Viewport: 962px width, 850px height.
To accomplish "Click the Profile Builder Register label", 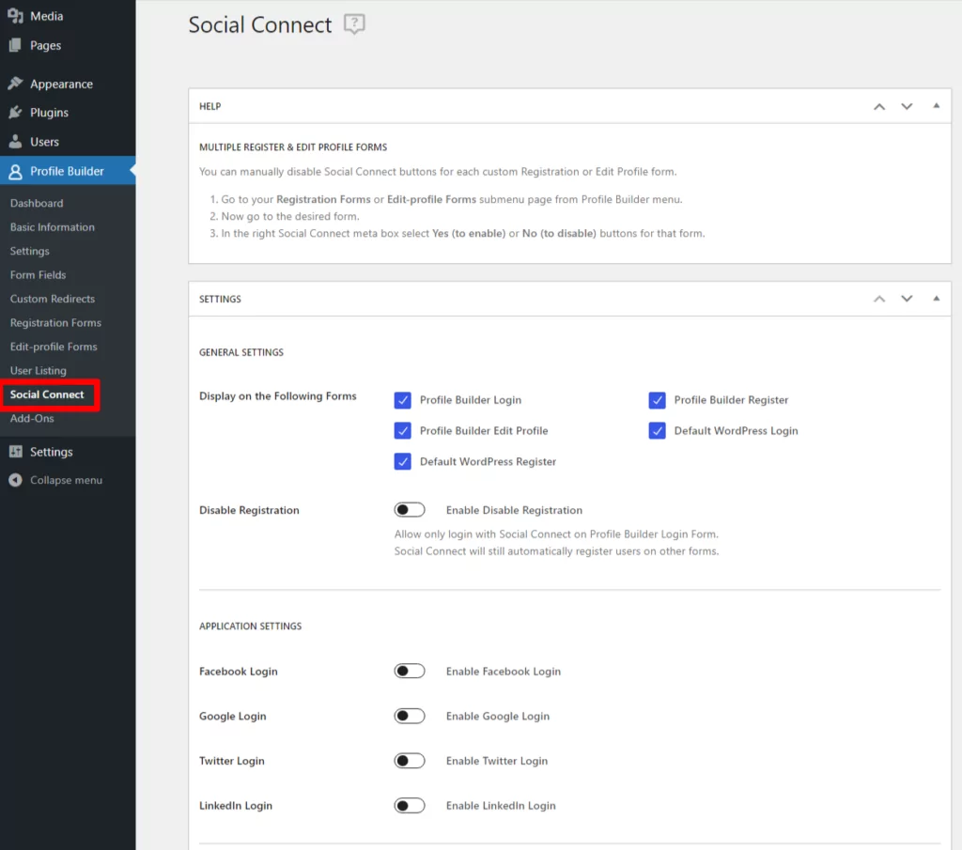I will pyautogui.click(x=731, y=400).
